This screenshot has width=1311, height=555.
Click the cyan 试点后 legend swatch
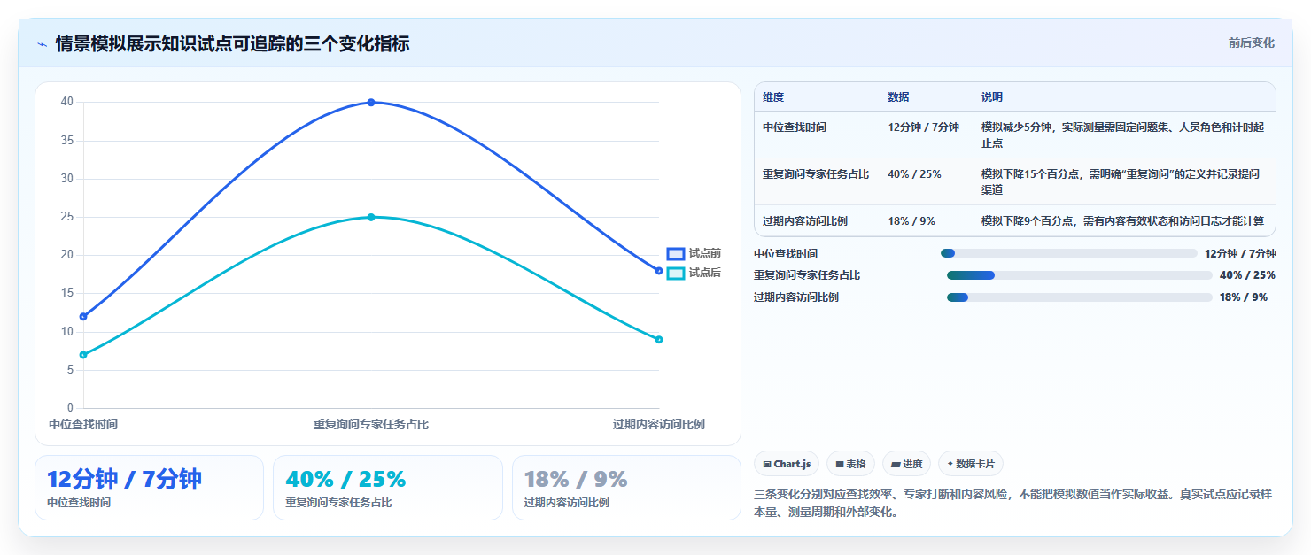coord(676,273)
